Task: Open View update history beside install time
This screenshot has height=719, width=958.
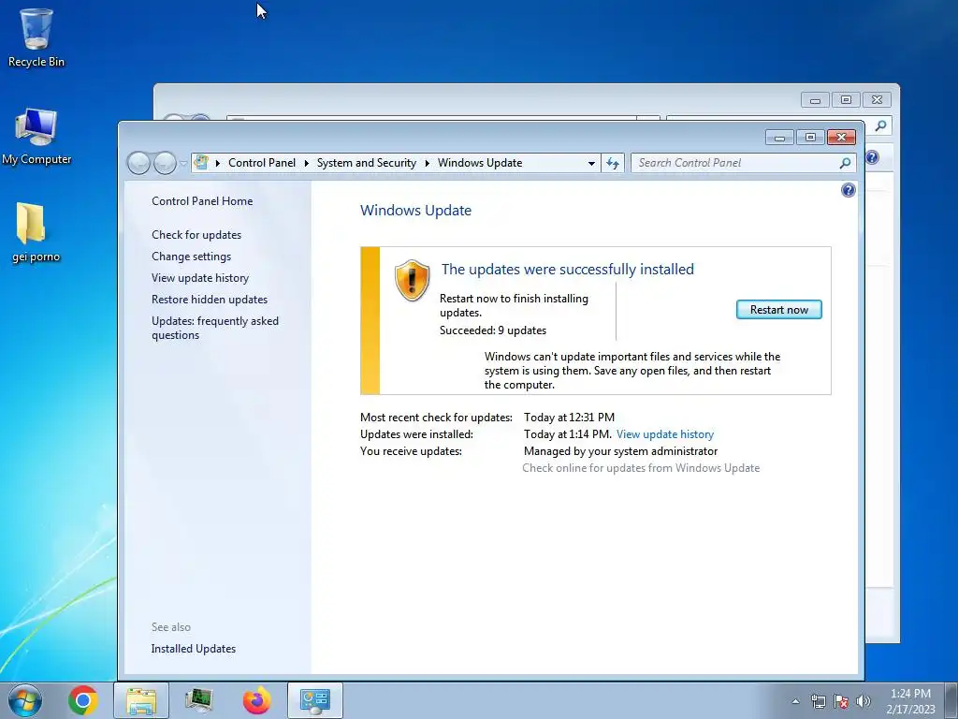Action: pyautogui.click(x=665, y=434)
